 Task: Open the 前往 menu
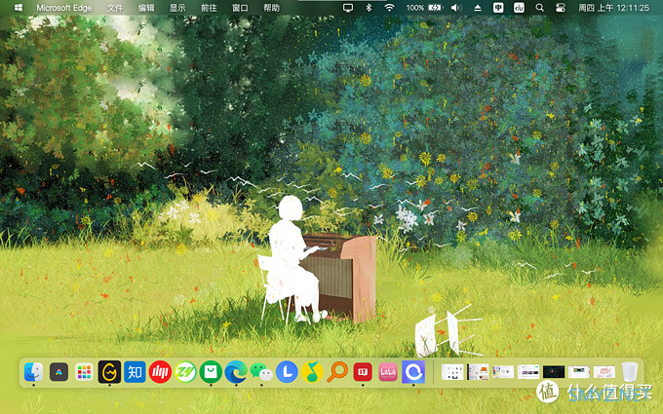[209, 8]
